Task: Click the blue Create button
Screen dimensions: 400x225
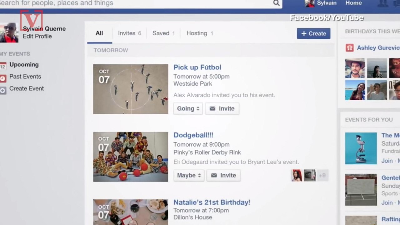Action: click(313, 33)
